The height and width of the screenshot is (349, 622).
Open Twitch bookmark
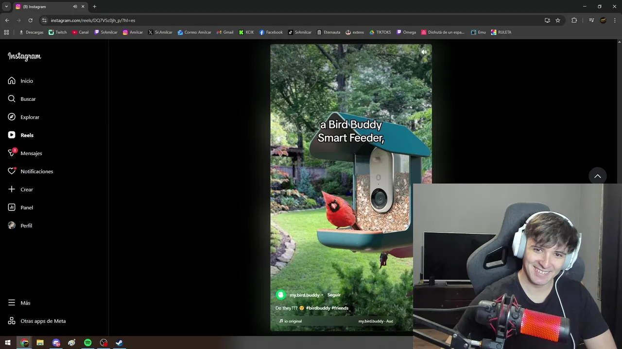[58, 32]
